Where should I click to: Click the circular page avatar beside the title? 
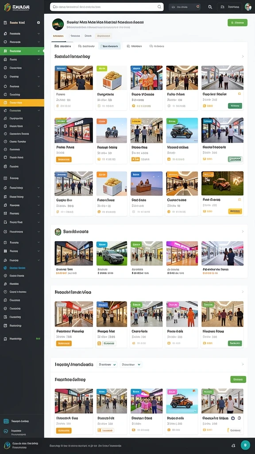pyautogui.click(x=58, y=24)
